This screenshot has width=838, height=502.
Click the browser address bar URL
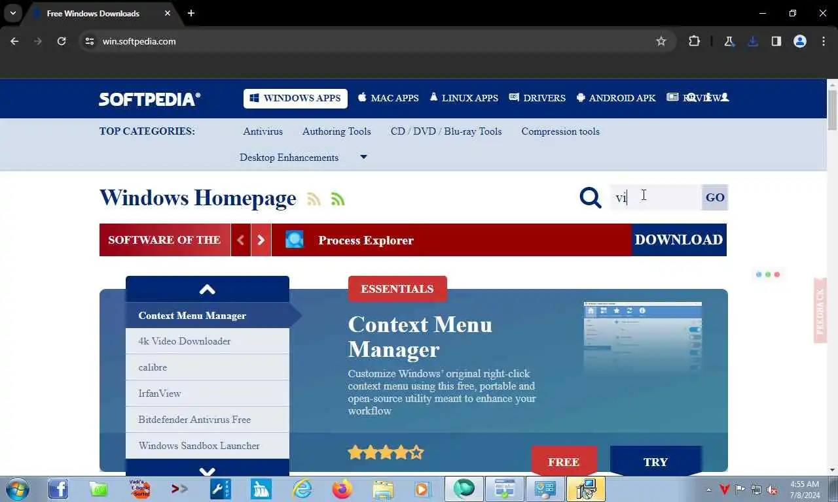pos(139,41)
